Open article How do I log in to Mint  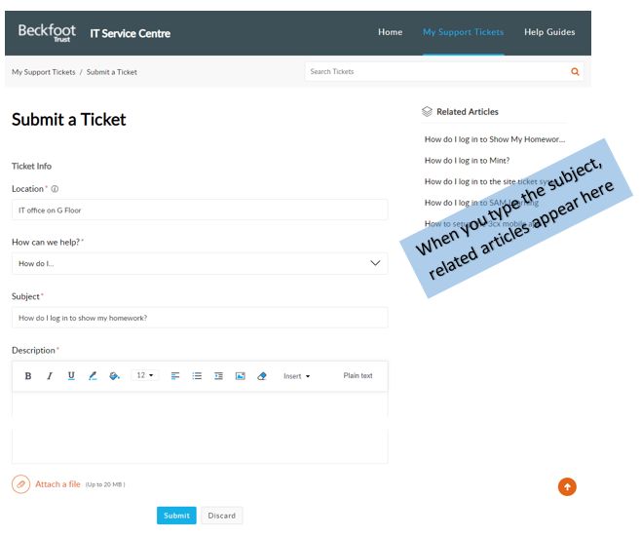[x=467, y=160]
